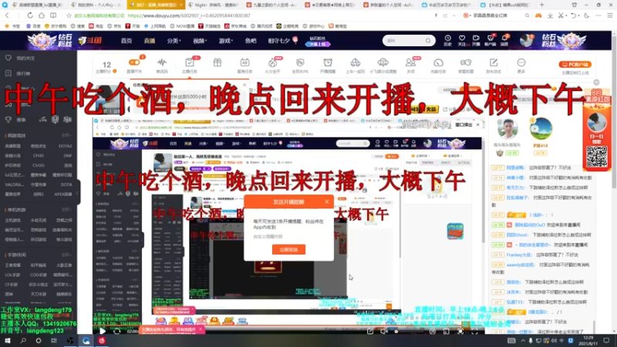Click the video refresh button

click(117, 332)
